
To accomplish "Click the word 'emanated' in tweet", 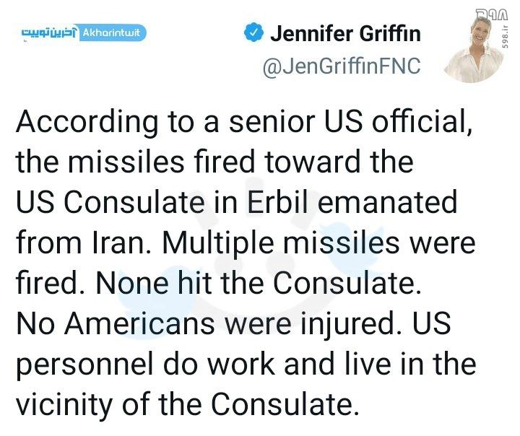I will pos(387,203).
